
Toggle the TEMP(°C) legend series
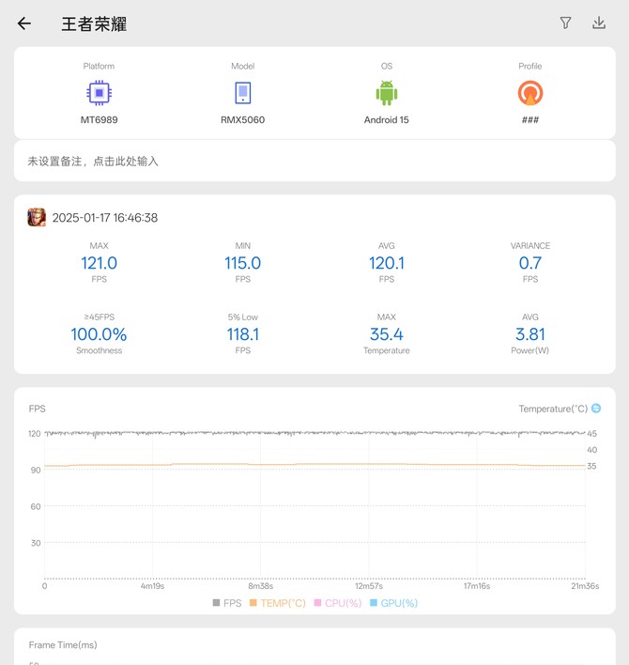(277, 603)
